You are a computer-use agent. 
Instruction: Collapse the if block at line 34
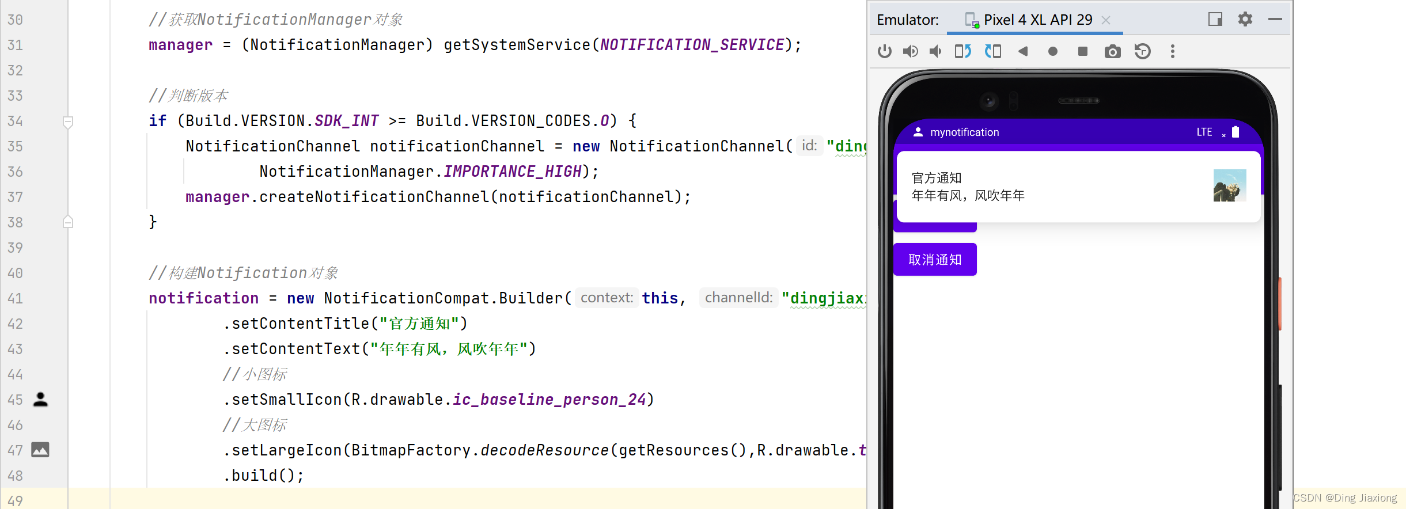click(x=68, y=122)
